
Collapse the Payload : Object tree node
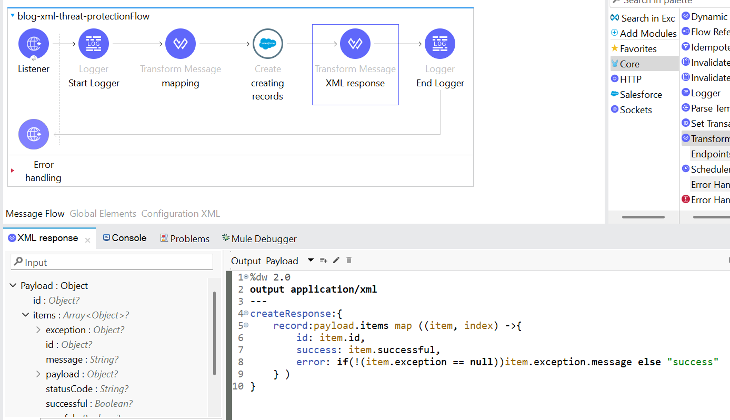(x=13, y=285)
